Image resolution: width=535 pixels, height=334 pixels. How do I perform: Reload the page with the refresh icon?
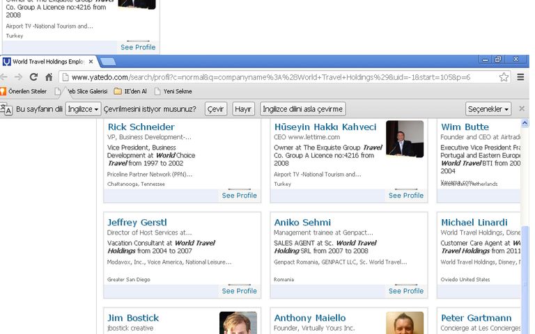click(33, 77)
